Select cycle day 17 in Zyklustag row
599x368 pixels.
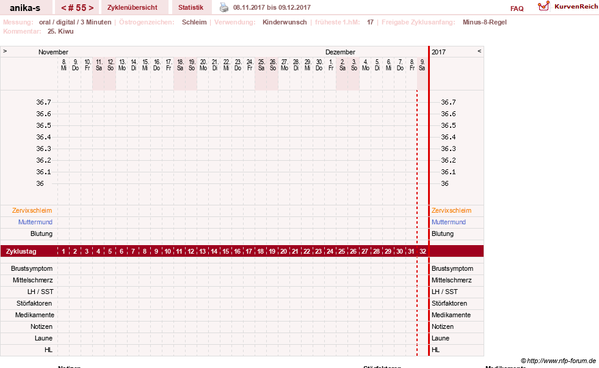[249, 251]
